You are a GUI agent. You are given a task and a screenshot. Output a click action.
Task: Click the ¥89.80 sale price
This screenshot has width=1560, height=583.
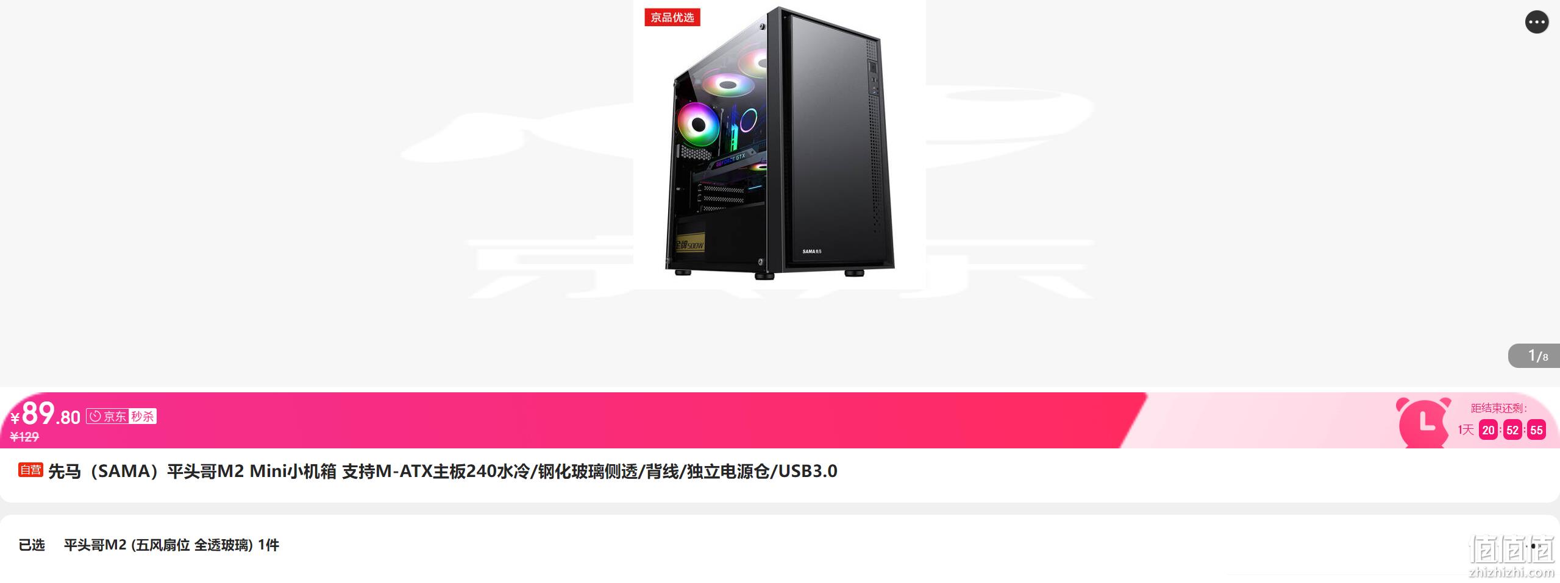click(x=46, y=415)
